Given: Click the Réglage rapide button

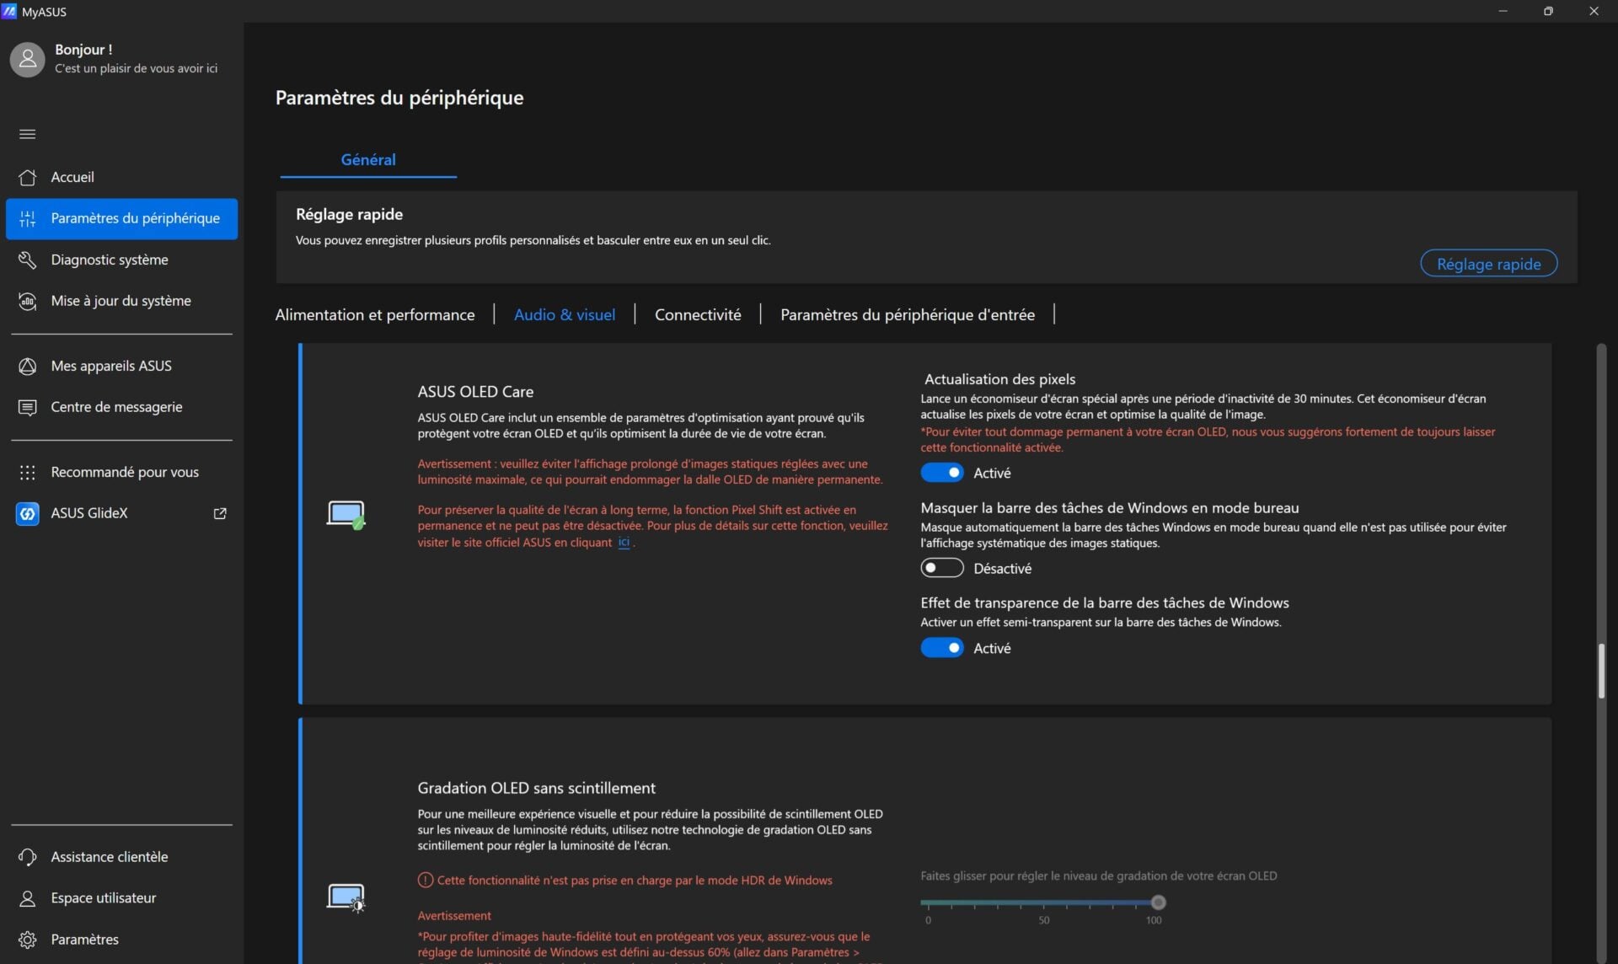Looking at the screenshot, I should [x=1488, y=264].
